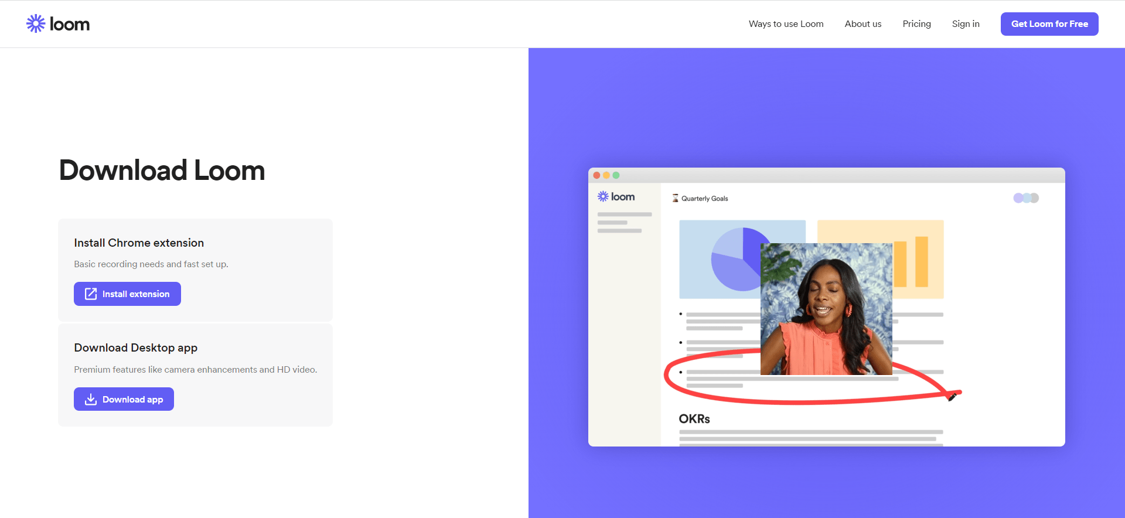1125x518 pixels.
Task: Click the Install extension button
Action: (127, 294)
